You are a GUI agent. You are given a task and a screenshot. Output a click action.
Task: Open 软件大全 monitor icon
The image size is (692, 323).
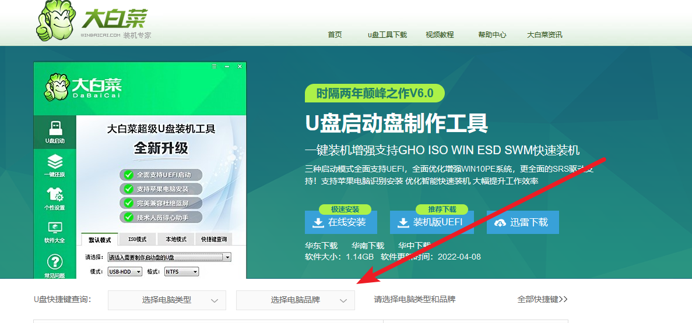pyautogui.click(x=55, y=228)
